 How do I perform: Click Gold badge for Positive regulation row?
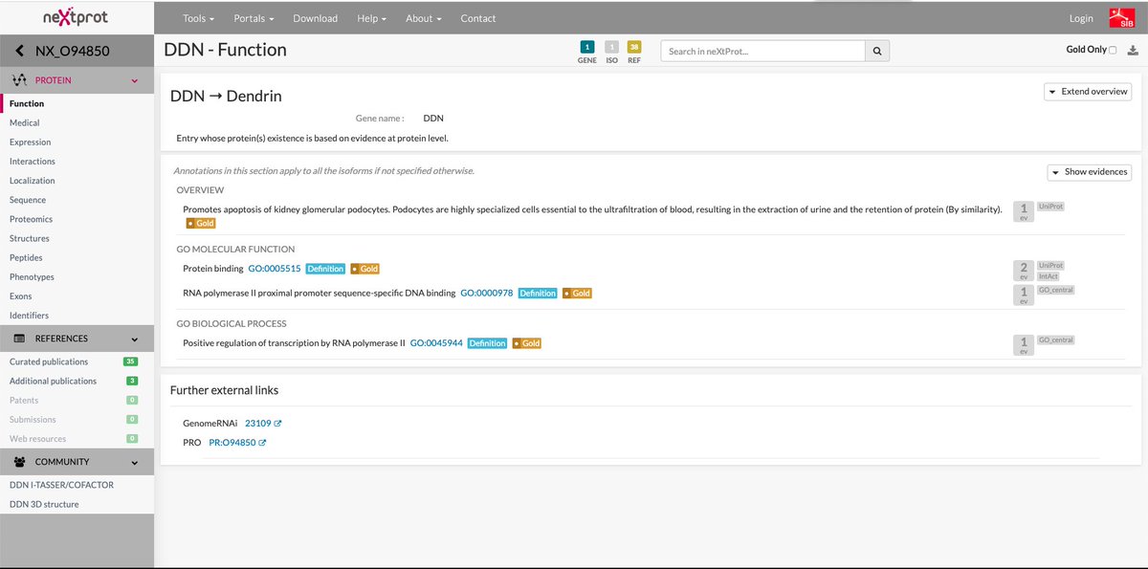527,342
